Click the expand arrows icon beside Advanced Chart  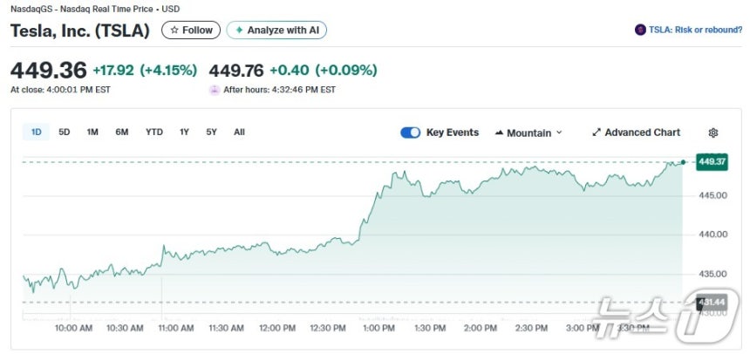pyautogui.click(x=597, y=133)
